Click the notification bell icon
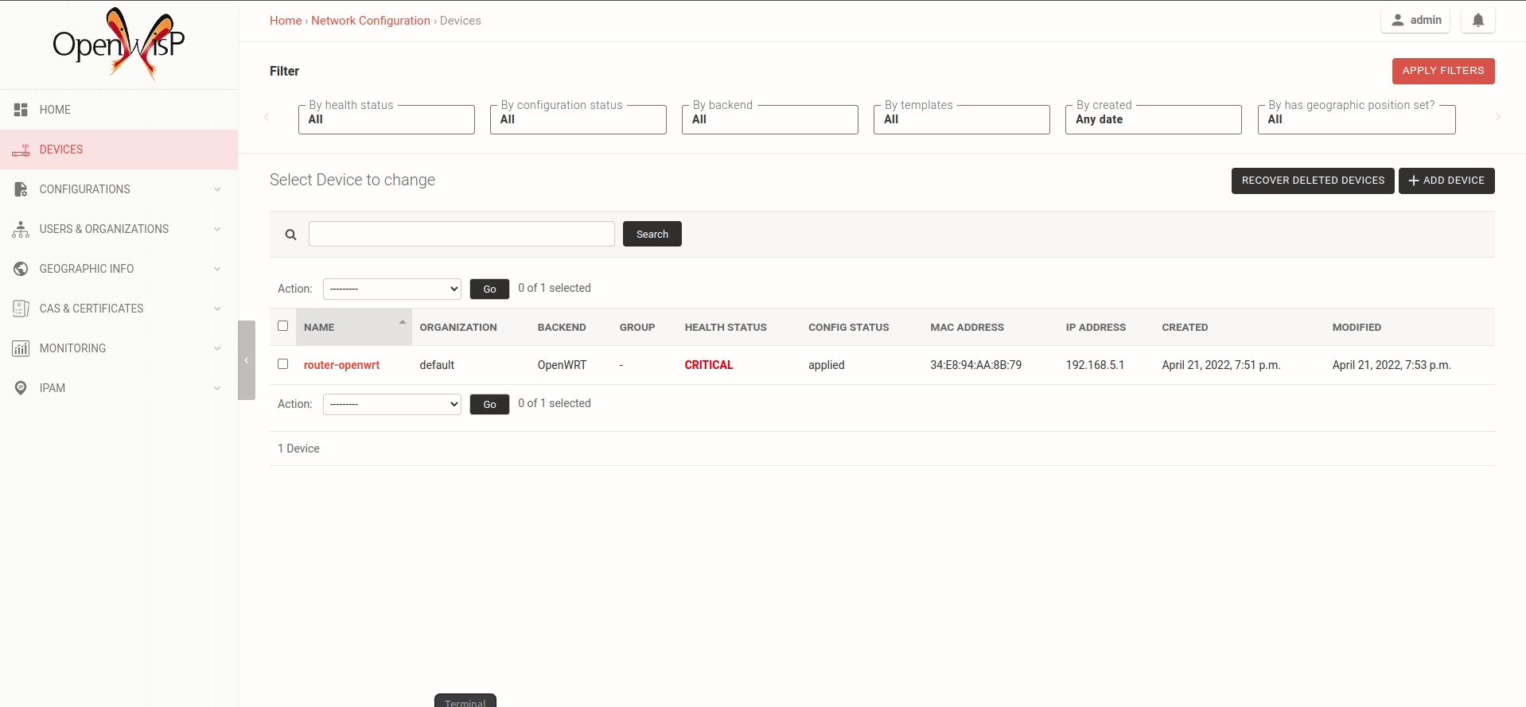This screenshot has width=1526, height=707. point(1477,21)
